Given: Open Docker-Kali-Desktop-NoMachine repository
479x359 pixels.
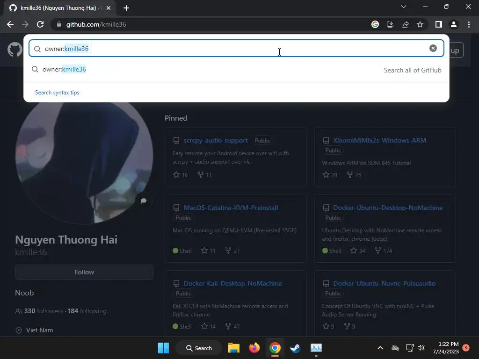Looking at the screenshot, I should click(x=233, y=283).
